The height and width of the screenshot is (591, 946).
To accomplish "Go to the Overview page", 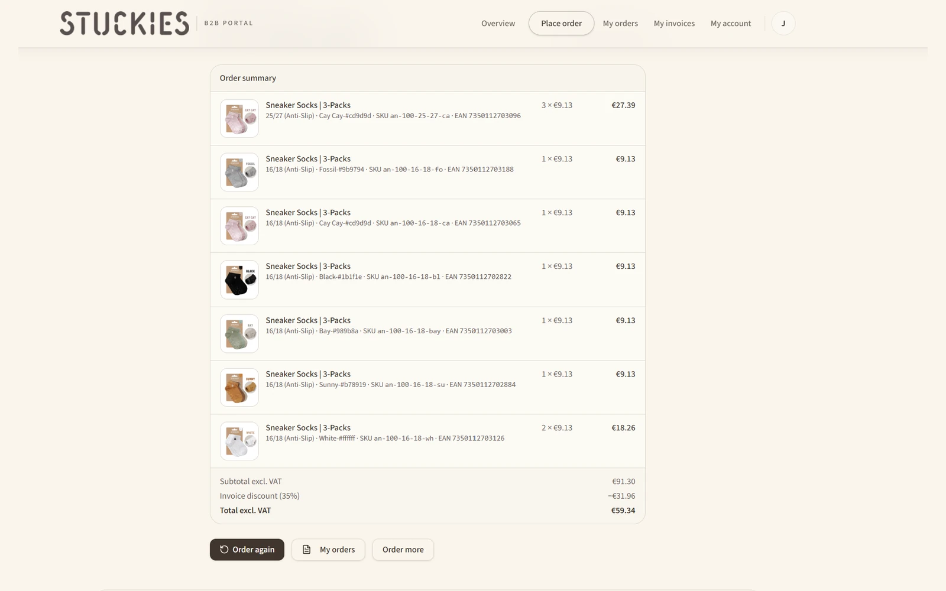I will [498, 24].
